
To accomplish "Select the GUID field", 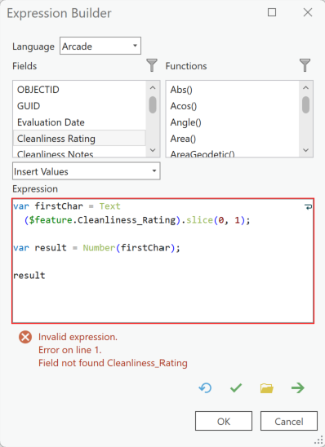I will (79, 106).
